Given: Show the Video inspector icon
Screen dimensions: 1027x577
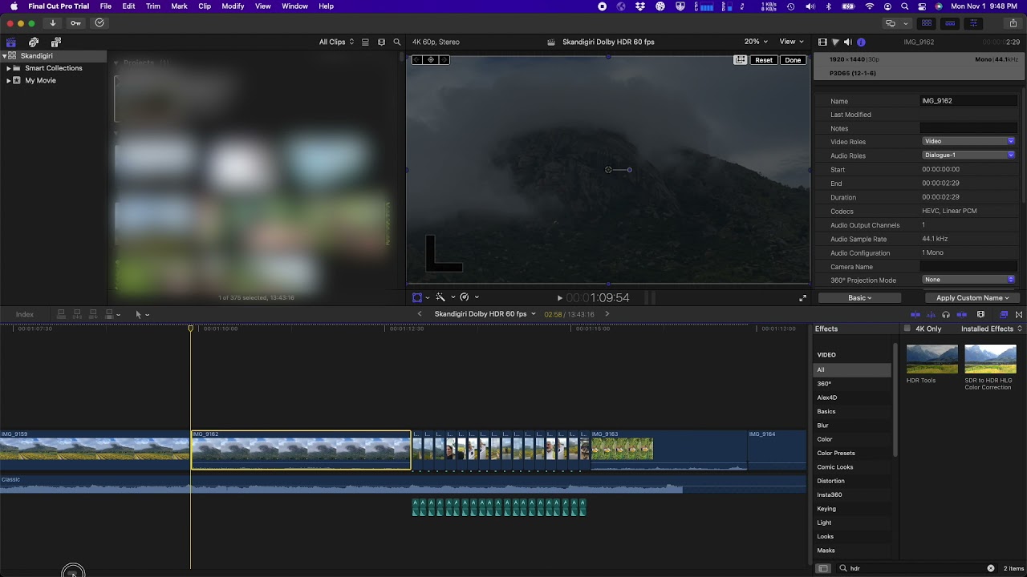Looking at the screenshot, I should click(822, 42).
